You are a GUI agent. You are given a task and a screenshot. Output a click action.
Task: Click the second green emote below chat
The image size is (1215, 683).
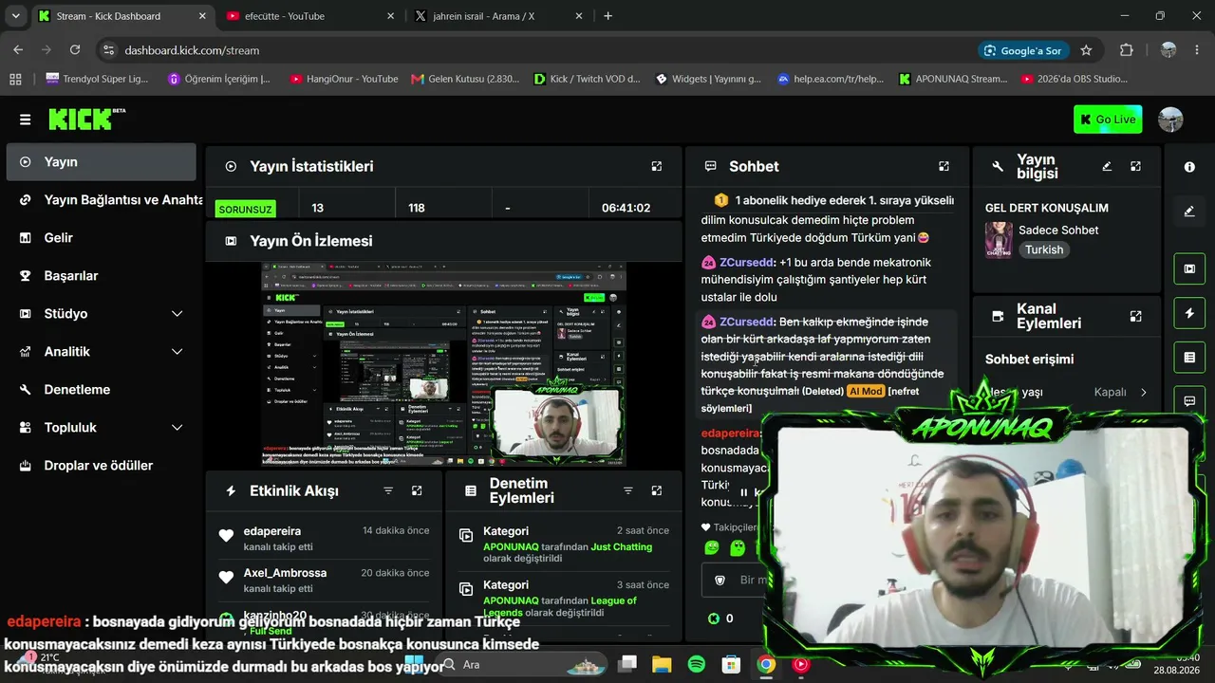(738, 547)
